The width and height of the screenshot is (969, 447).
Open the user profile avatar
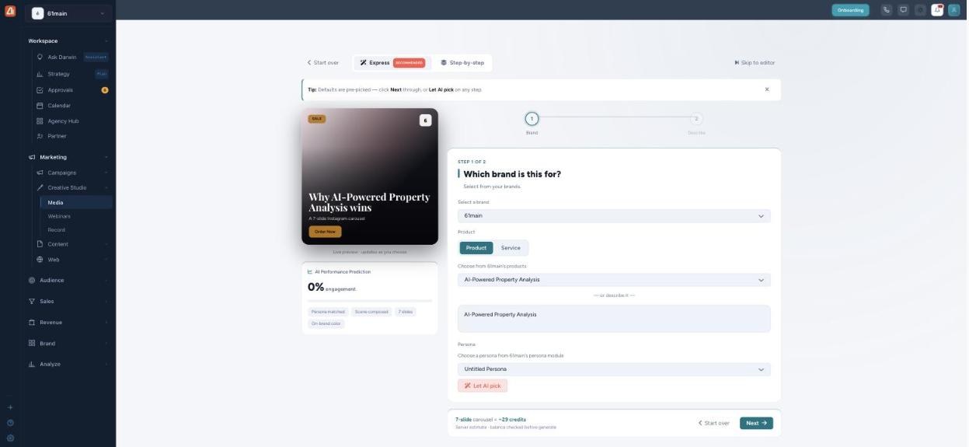point(954,10)
